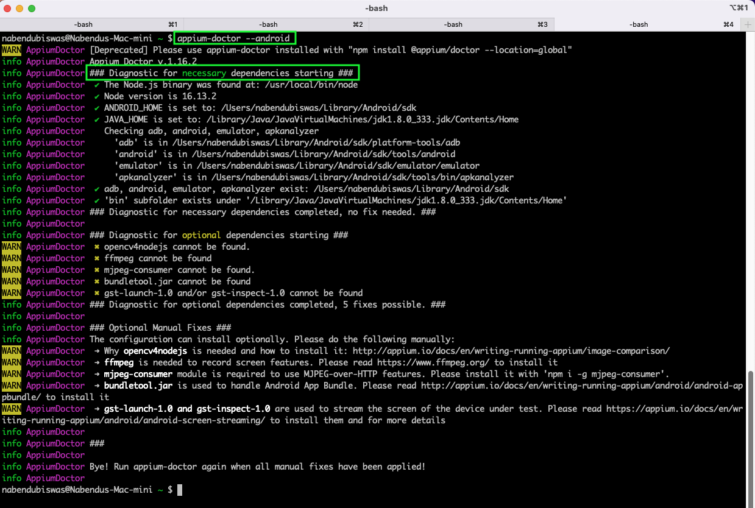This screenshot has width=755, height=508.
Task: Click "gst-launch-1.0 and/or gst-inspect-1.0 cannot be found"
Action: [x=233, y=293]
